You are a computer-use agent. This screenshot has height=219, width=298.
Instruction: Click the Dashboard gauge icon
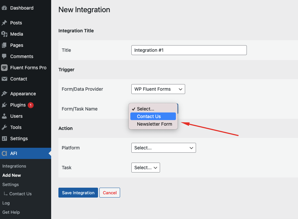point(4,8)
